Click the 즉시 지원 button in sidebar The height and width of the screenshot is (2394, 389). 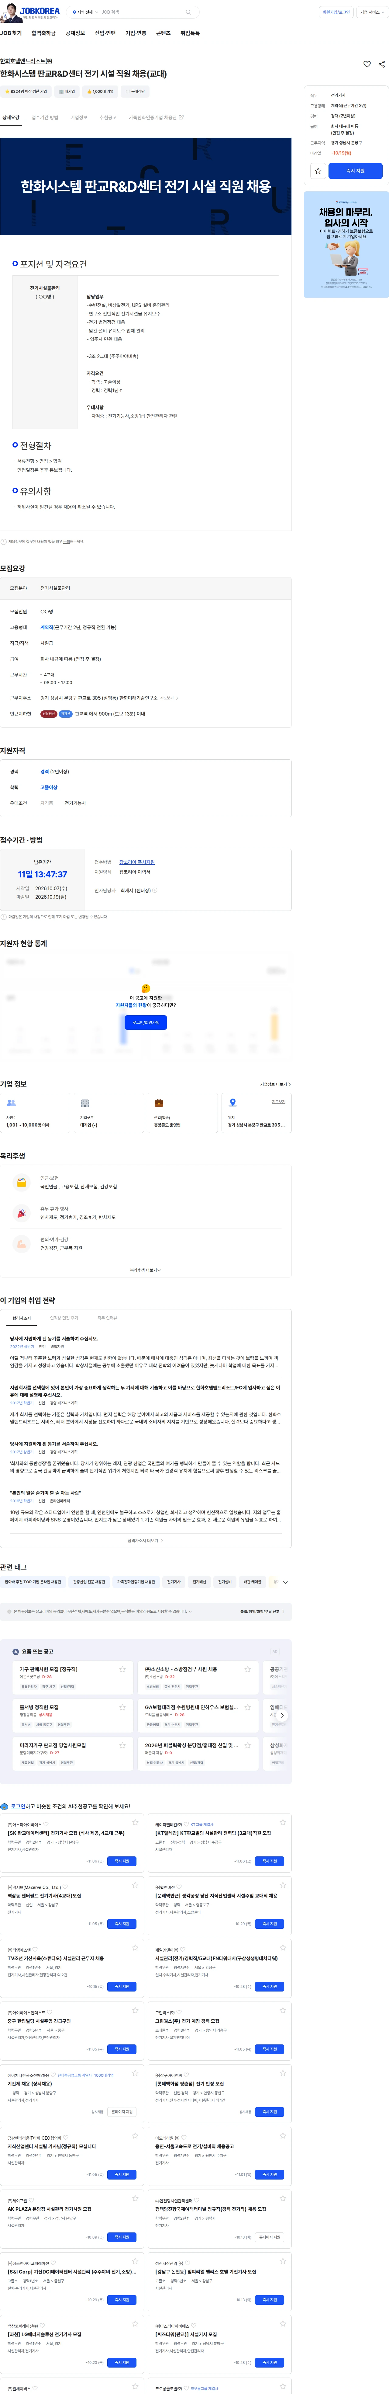(356, 171)
